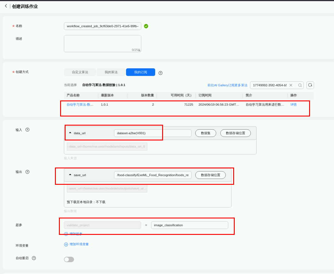Click the search magnifier icon in algorithm search
The width and height of the screenshot is (334, 274).
tap(300, 85)
